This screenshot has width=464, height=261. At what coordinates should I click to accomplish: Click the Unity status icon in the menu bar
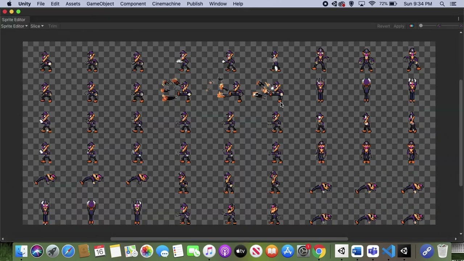(334, 4)
